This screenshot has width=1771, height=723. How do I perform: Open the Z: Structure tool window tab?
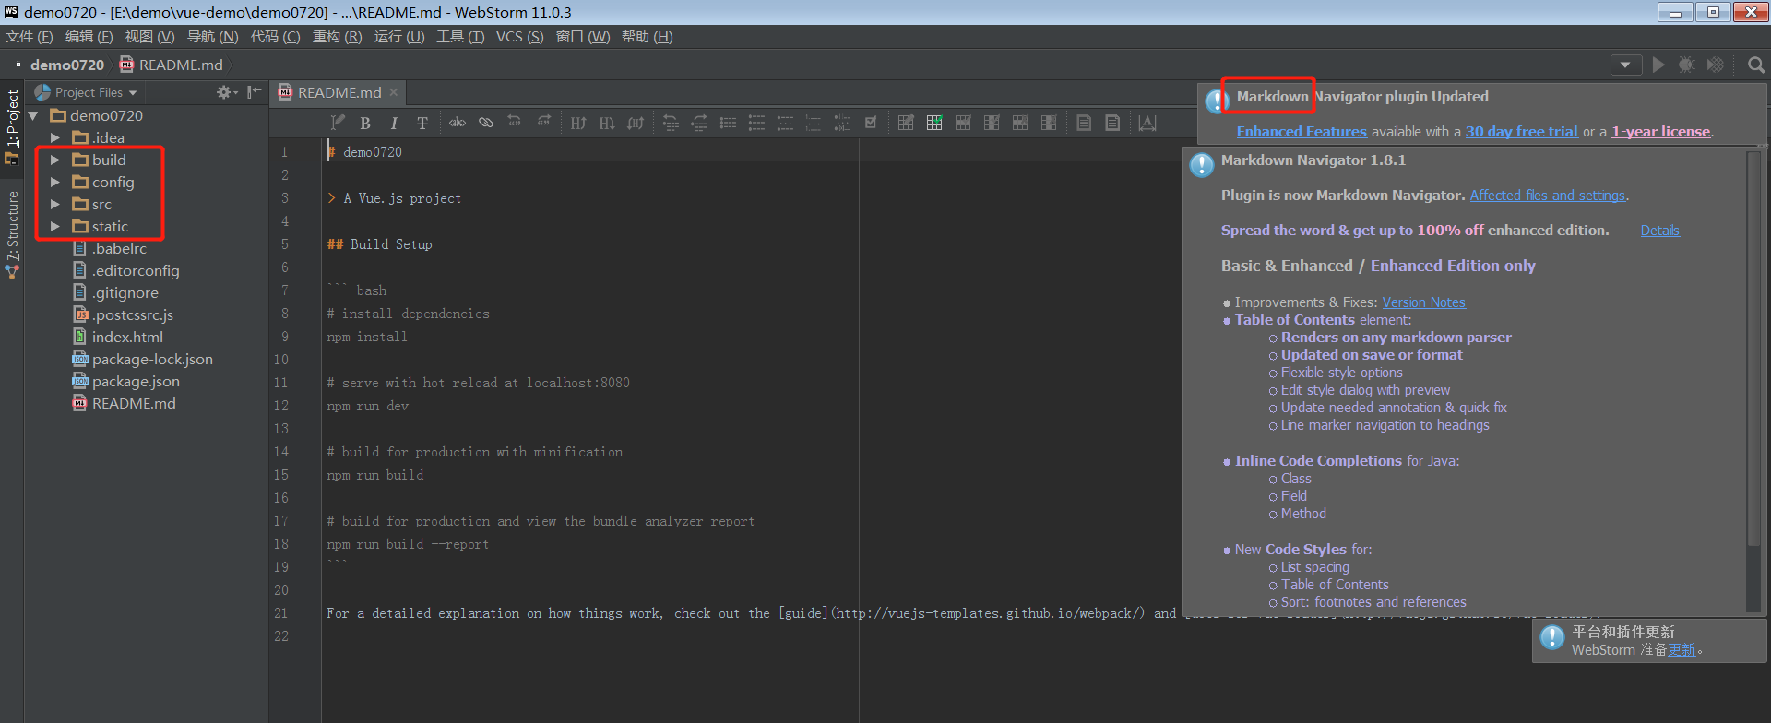pos(12,235)
